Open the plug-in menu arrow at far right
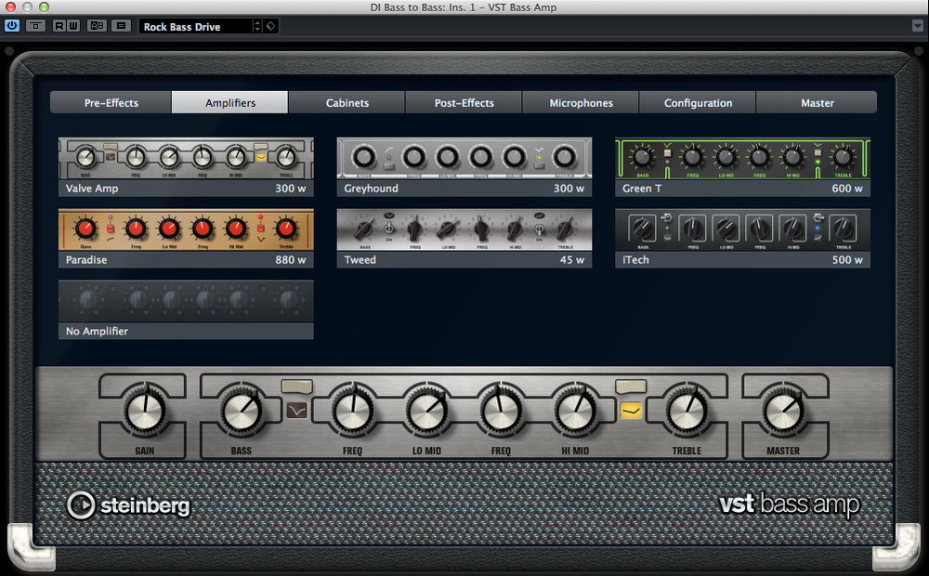The height and width of the screenshot is (576, 929). [x=918, y=26]
